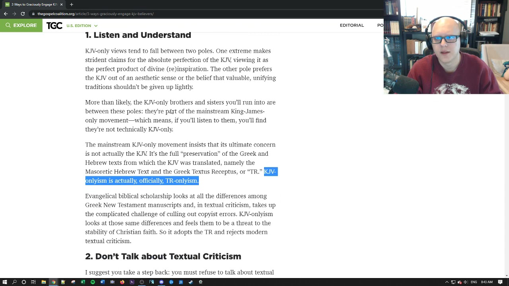Click the 8:43 AM clock
This screenshot has height=286, width=509.
point(487,282)
